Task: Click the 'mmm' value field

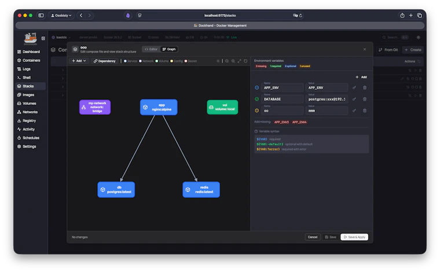Action: coord(327,111)
